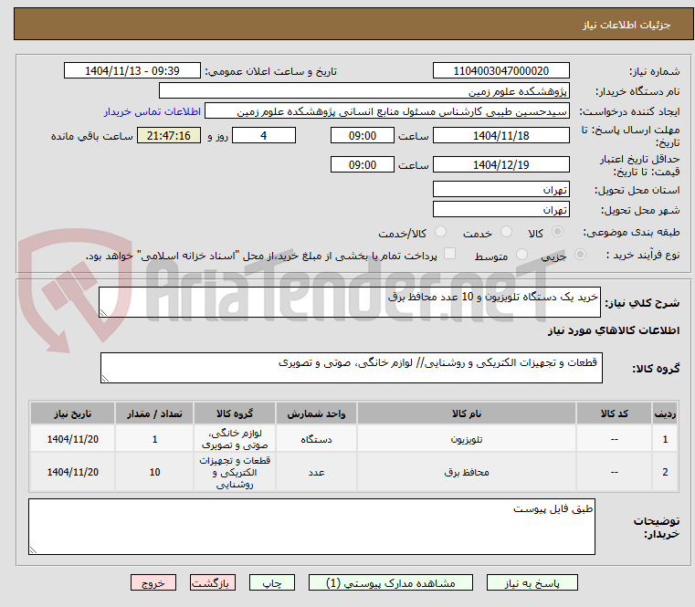Click the نام کالا column header
The width and height of the screenshot is (695, 607).
[x=467, y=413]
